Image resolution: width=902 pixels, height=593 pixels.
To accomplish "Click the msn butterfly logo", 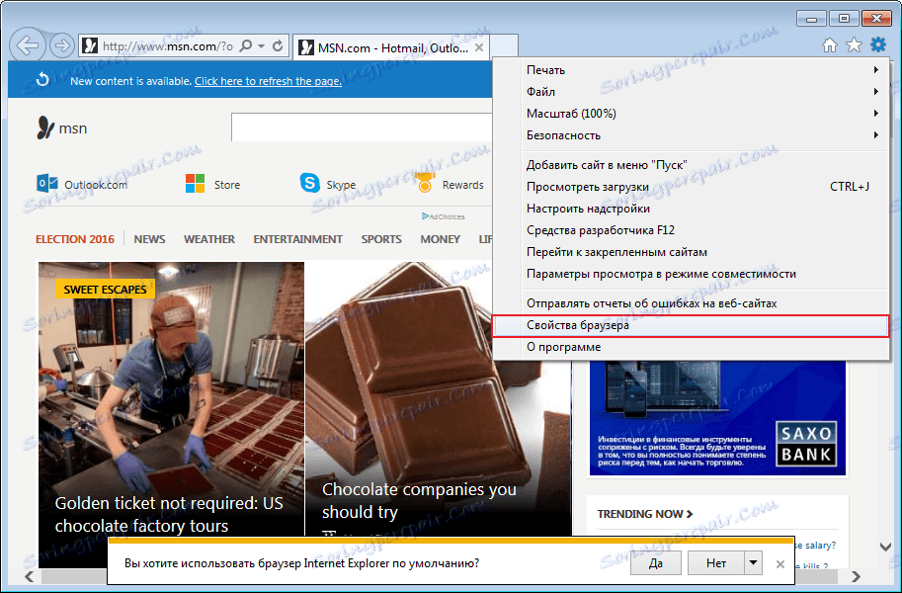I will (45, 127).
